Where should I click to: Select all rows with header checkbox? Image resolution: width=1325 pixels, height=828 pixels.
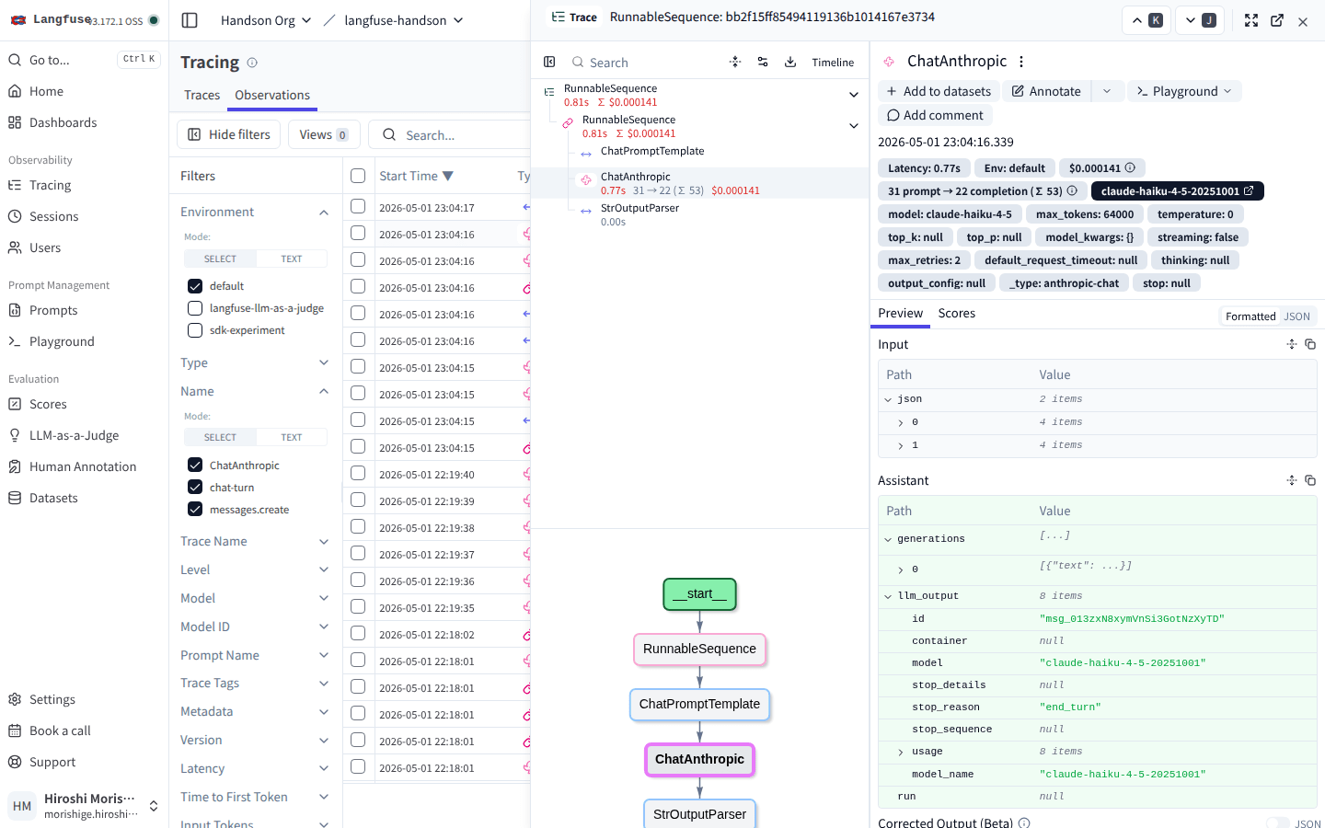pos(358,176)
